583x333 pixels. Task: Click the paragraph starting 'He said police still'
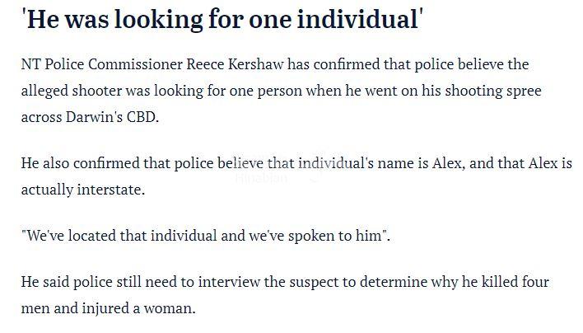[x=284, y=295]
